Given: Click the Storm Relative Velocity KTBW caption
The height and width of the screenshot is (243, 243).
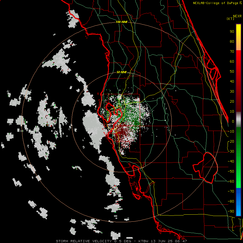Looking at the screenshot, I should (x=122, y=241).
